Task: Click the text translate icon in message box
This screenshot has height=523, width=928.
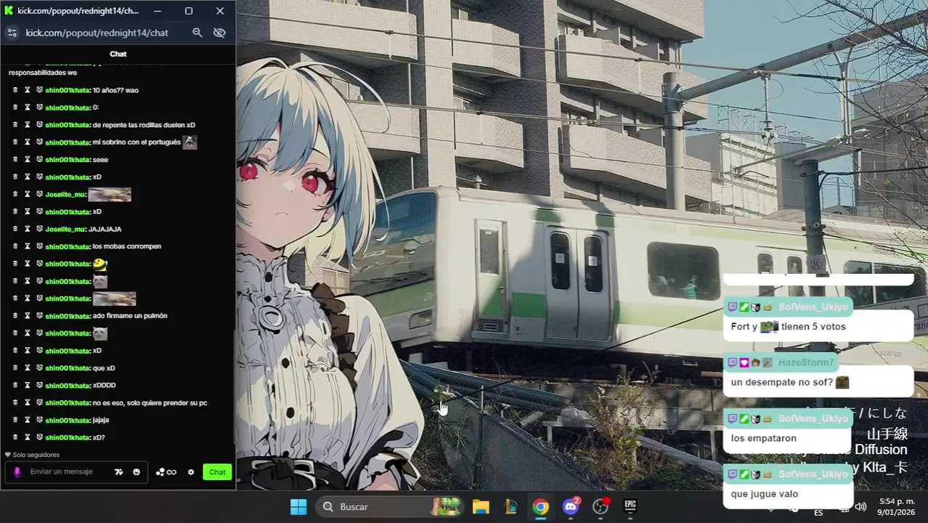Action: click(x=119, y=472)
